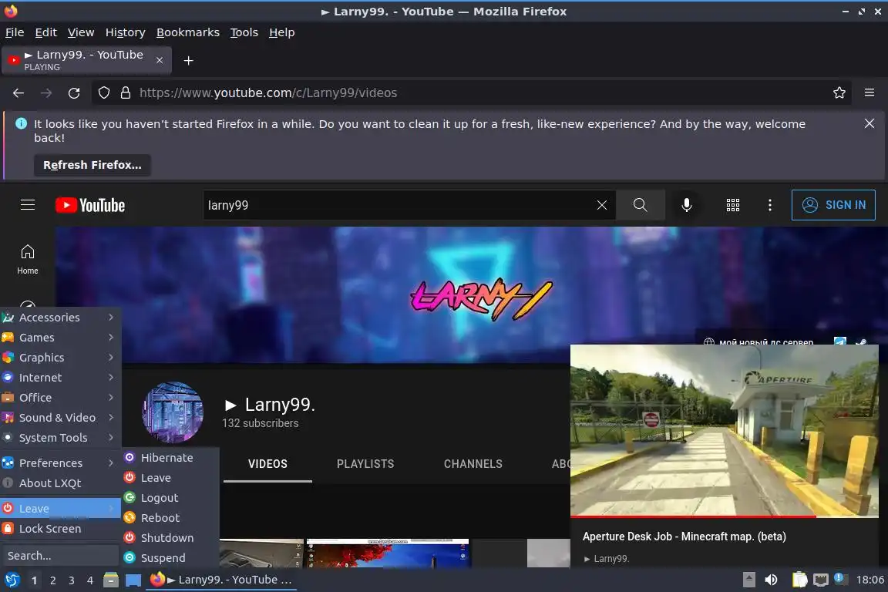888x592 pixels.
Task: Run search with the magnifier button
Action: click(x=641, y=205)
